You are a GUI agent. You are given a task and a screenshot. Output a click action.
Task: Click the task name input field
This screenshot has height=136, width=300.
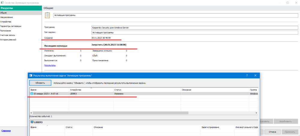[x=175, y=15]
